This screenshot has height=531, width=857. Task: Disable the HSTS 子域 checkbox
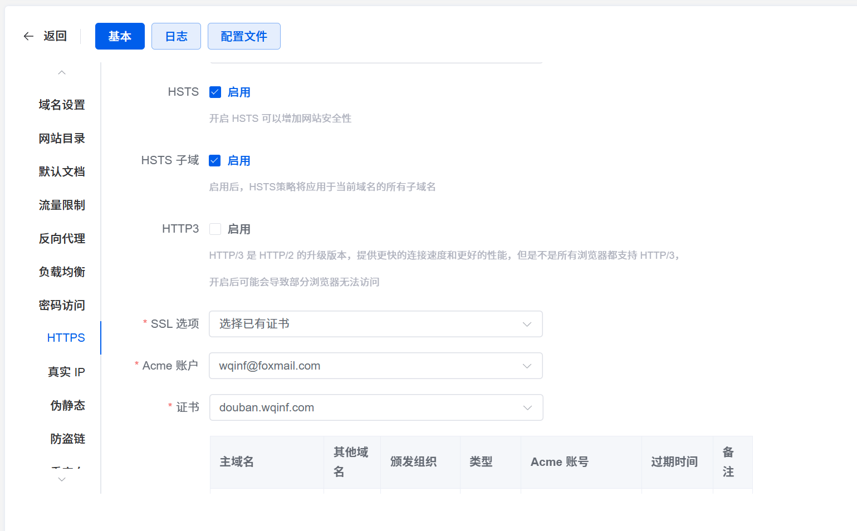tap(215, 161)
